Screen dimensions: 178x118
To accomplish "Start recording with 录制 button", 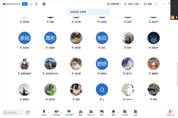I will click(x=113, y=112).
